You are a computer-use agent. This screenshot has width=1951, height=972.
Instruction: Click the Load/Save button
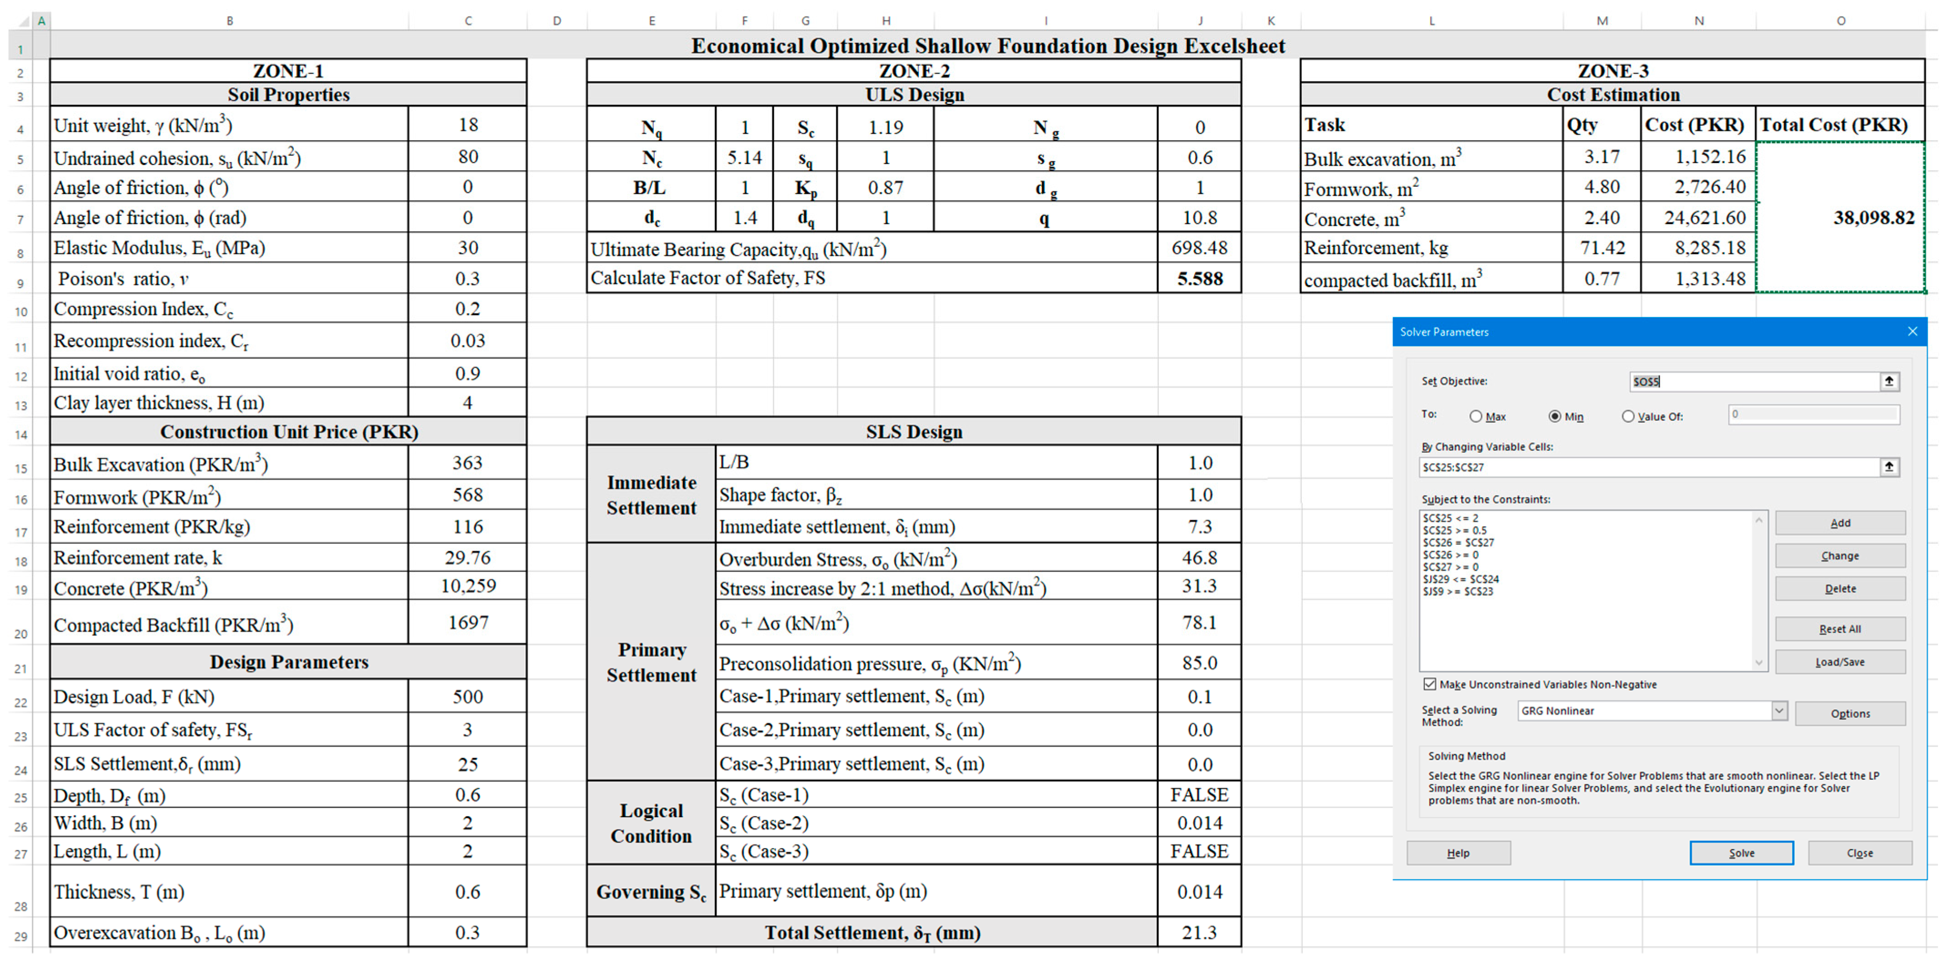[x=1840, y=662]
